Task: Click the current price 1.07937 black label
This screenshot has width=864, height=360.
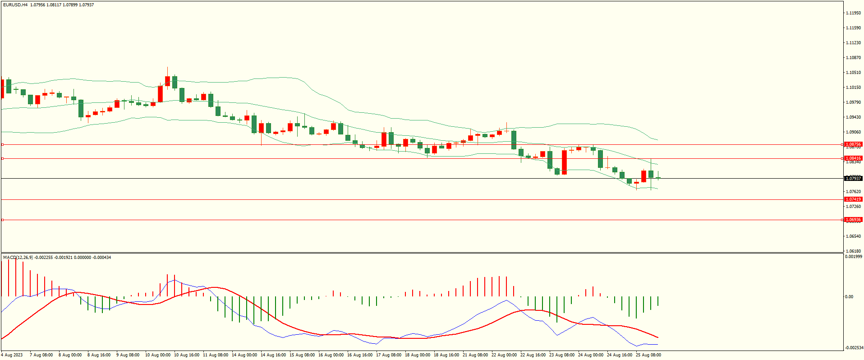Action: (x=853, y=179)
